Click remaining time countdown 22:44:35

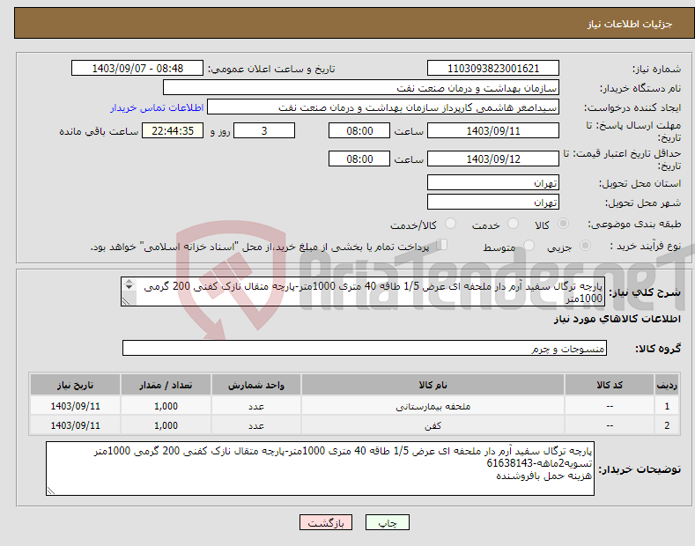(173, 130)
